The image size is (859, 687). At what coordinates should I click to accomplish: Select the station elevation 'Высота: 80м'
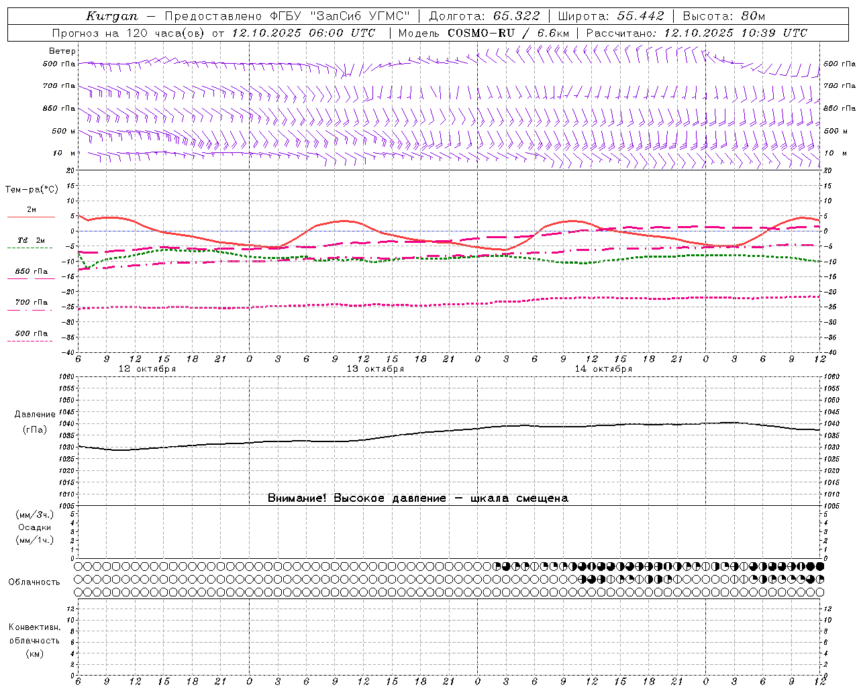724,16
